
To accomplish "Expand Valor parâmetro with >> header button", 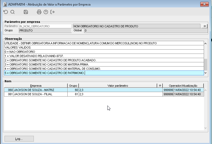I will [x=160, y=86].
